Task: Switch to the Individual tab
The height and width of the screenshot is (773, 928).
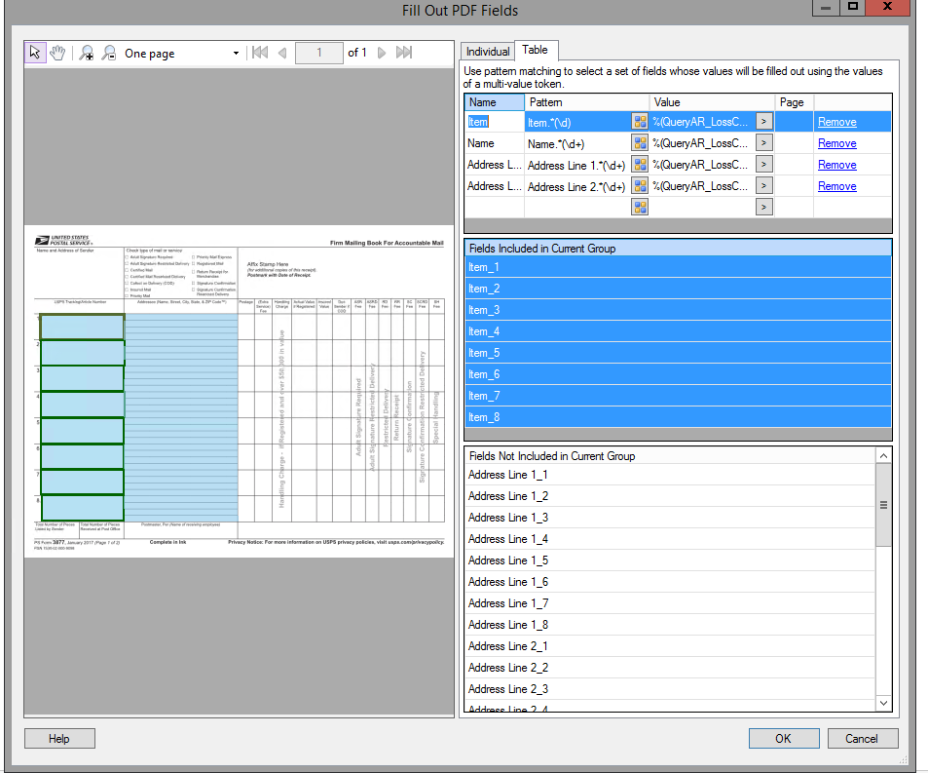Action: tap(487, 52)
